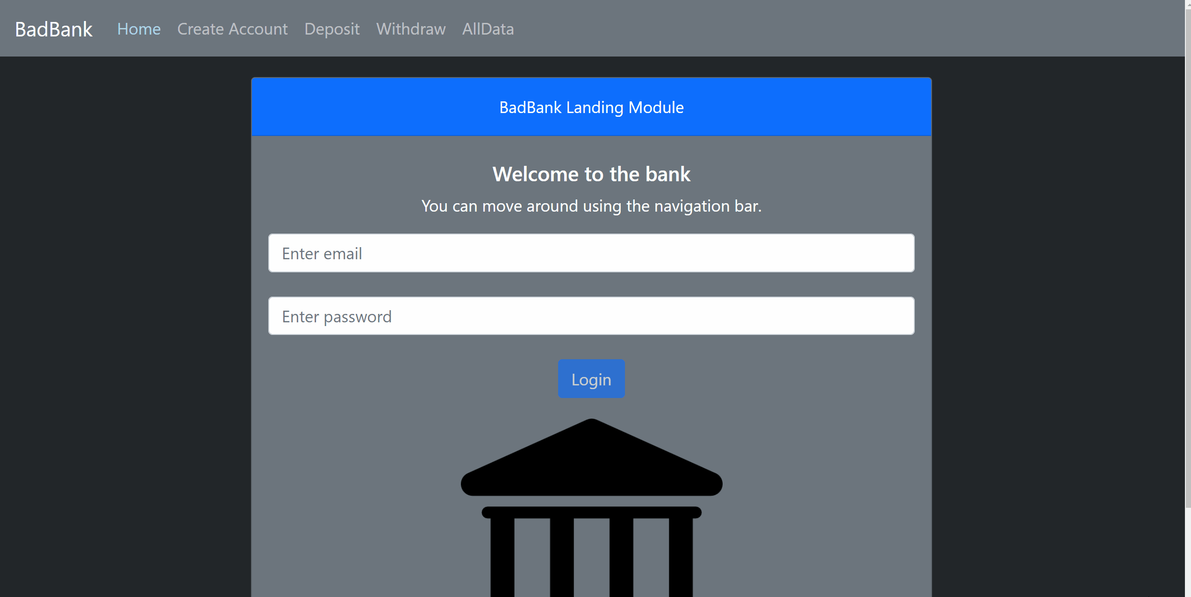Screen dimensions: 1191x597
Task: Go to the Home page
Action: click(x=139, y=29)
